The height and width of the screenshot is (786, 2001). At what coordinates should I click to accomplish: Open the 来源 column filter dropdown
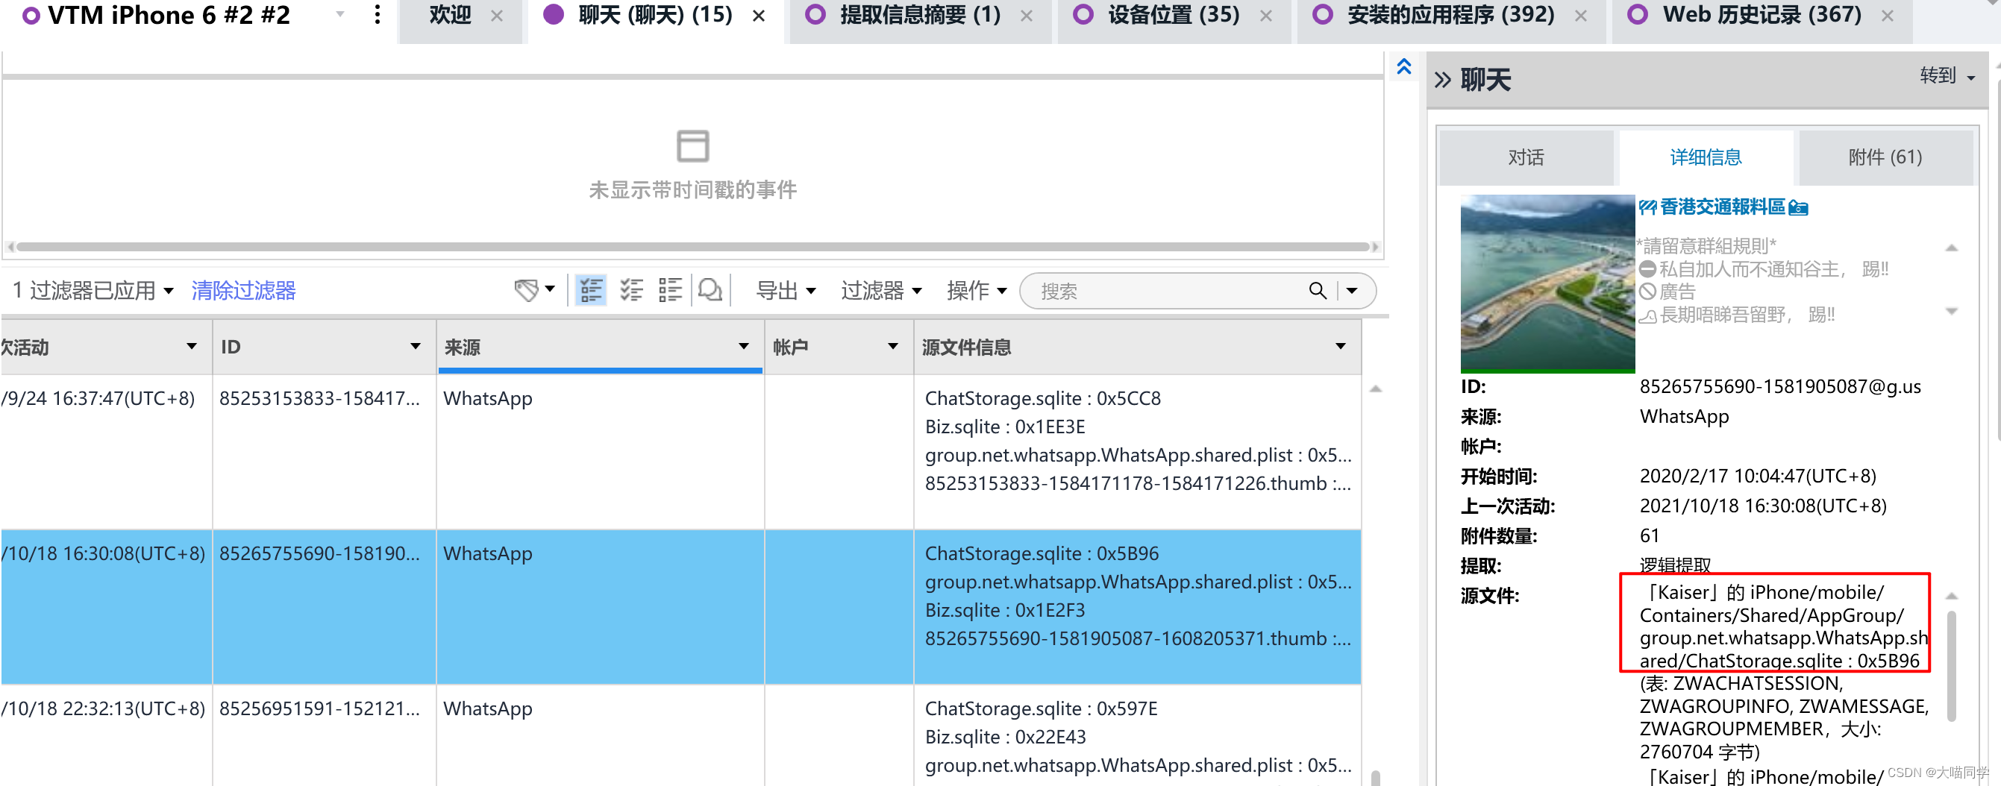click(744, 348)
